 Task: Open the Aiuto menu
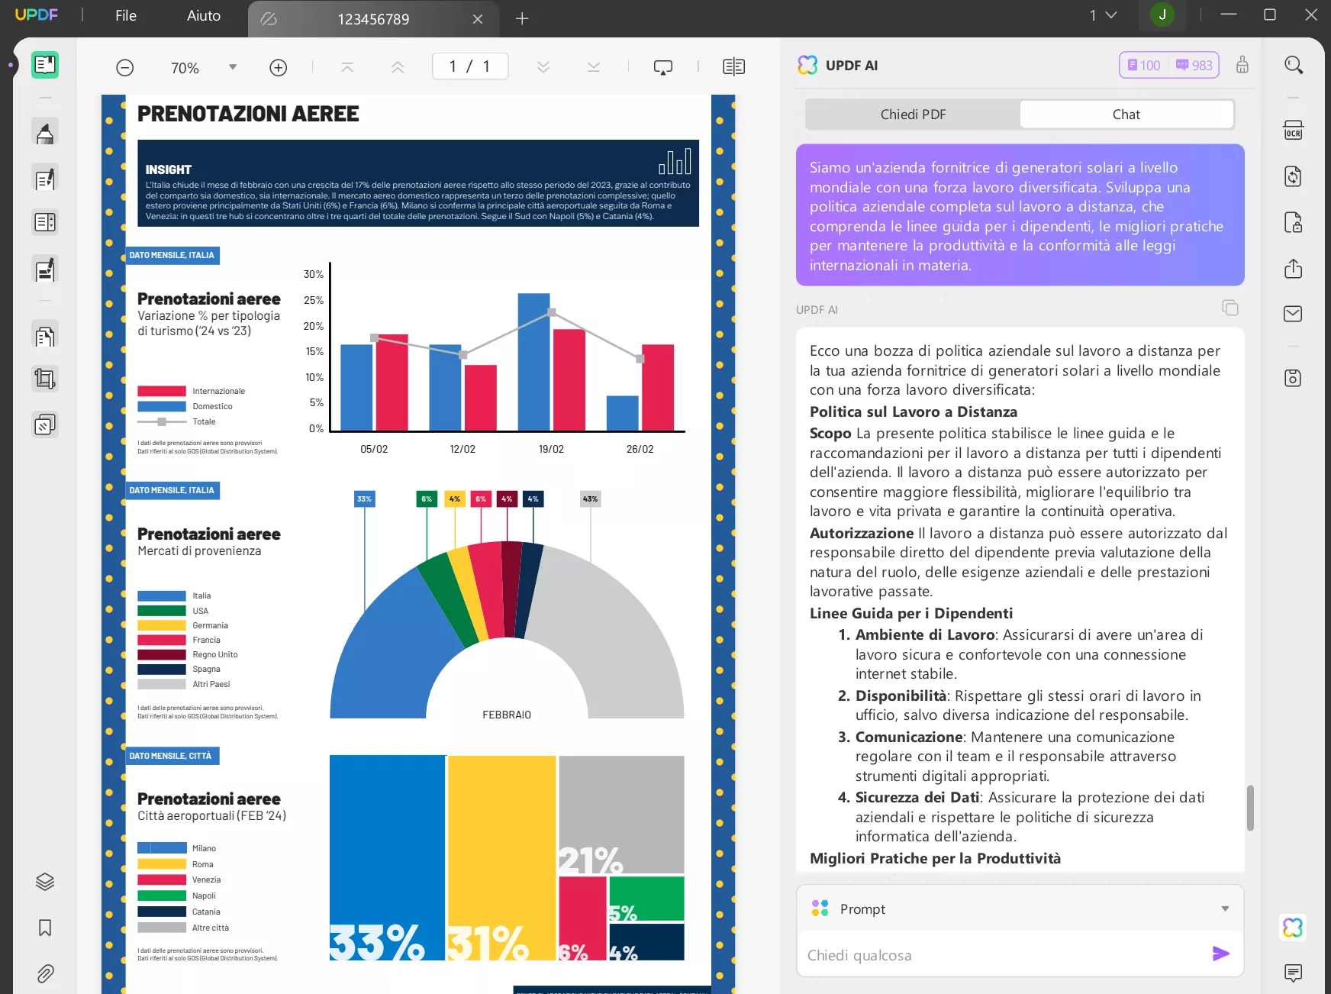pos(204,15)
